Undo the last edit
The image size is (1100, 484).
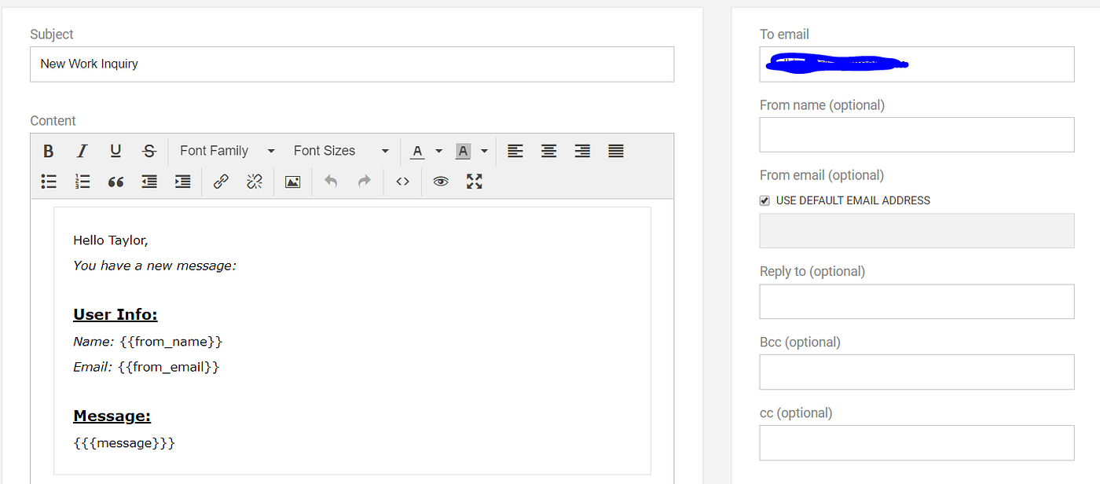(x=330, y=181)
